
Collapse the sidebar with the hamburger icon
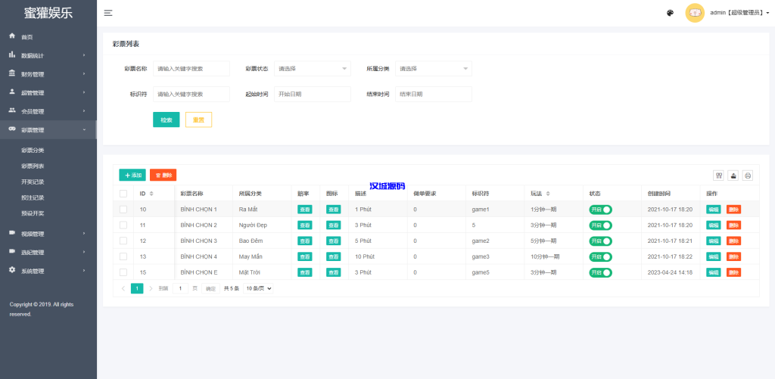[108, 13]
